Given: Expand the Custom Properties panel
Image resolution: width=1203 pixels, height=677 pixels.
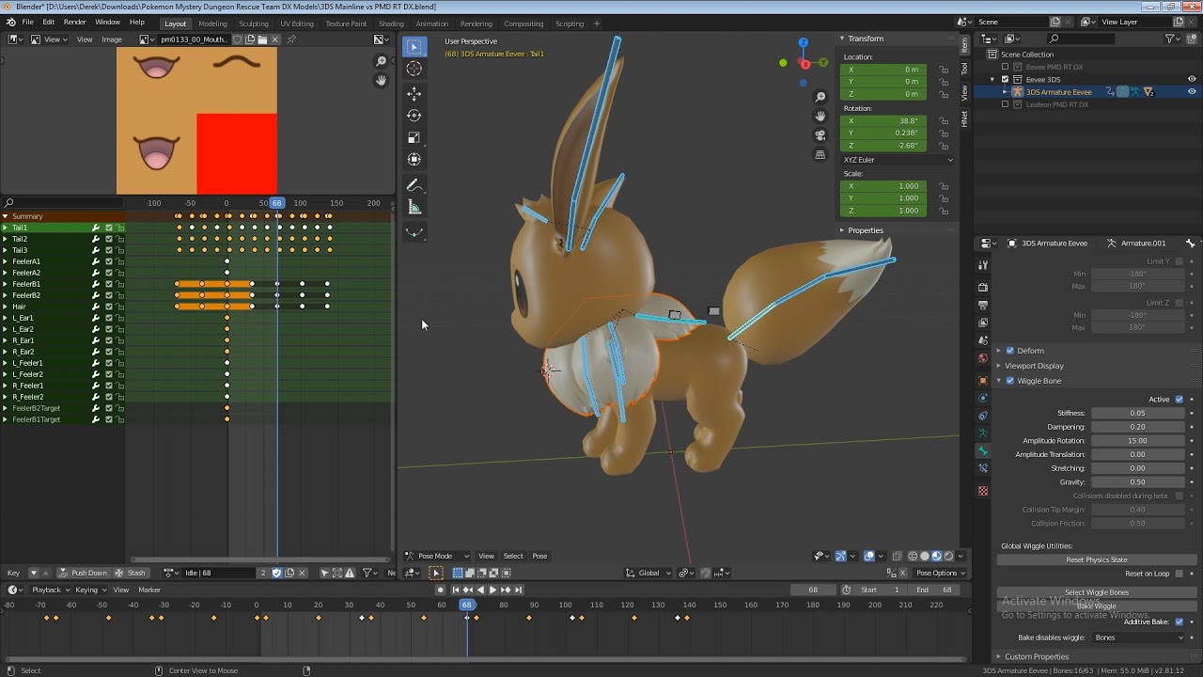Looking at the screenshot, I should click(x=1037, y=656).
